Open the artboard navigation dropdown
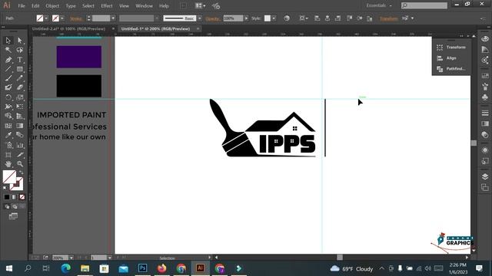Viewport: 492px width, 276px height. coord(109,258)
